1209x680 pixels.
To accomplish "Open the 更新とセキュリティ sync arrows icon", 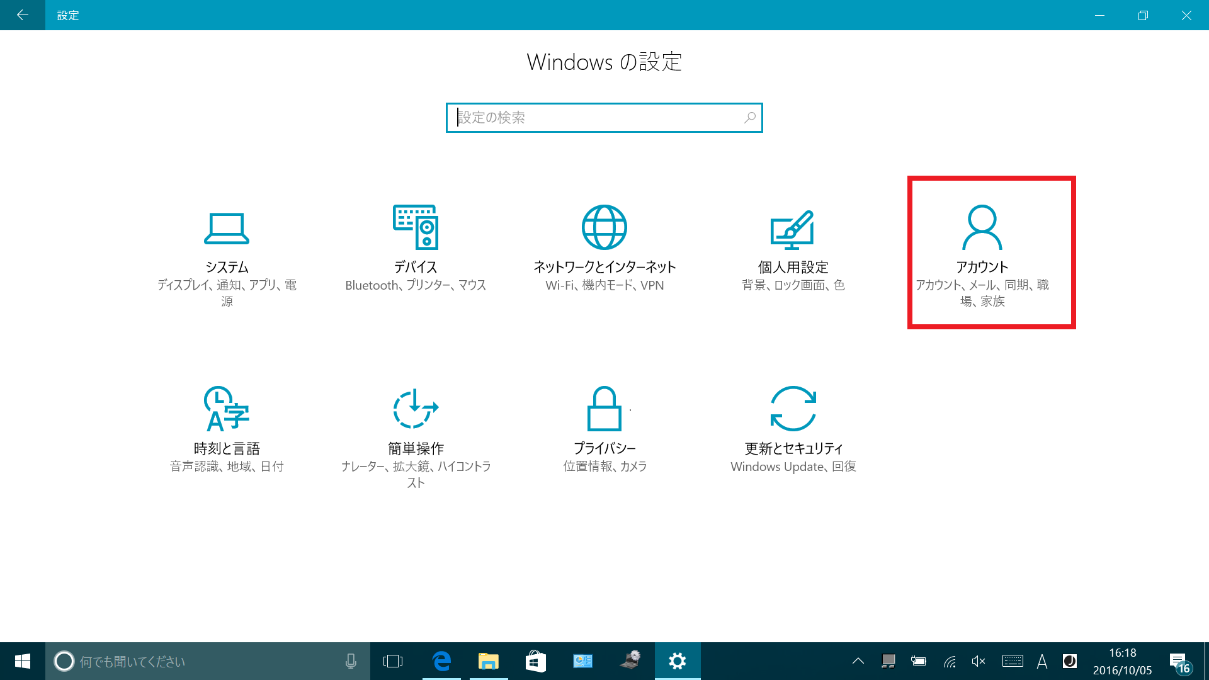I will [x=793, y=409].
